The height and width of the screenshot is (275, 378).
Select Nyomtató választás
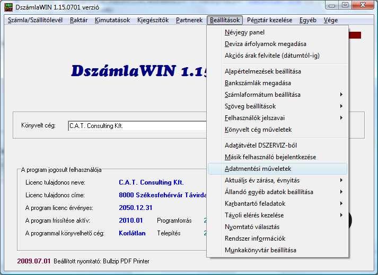[278, 227]
